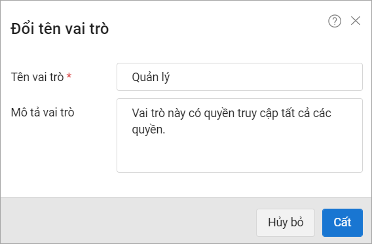Click the word có in the description
This screenshot has height=244, width=372.
[195, 113]
